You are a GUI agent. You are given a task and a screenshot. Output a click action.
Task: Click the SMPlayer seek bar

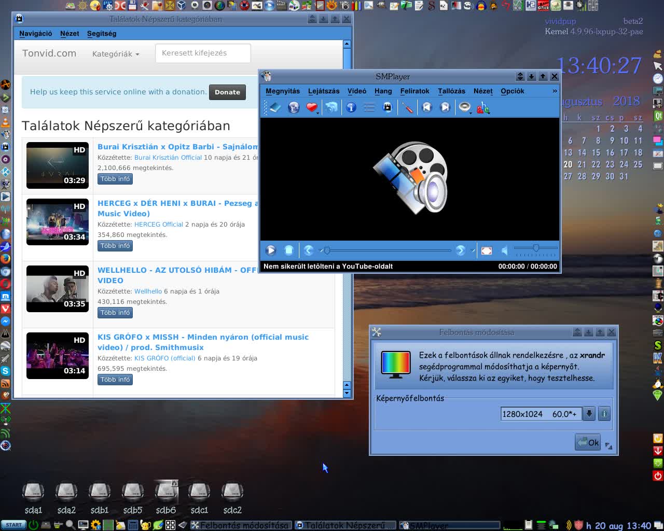point(388,250)
